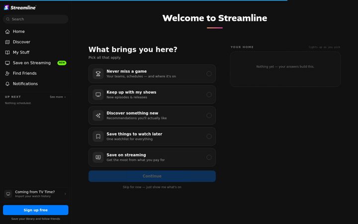
Task: Click 'Nothing yet — your answers build this.' text
Action: 285,67
